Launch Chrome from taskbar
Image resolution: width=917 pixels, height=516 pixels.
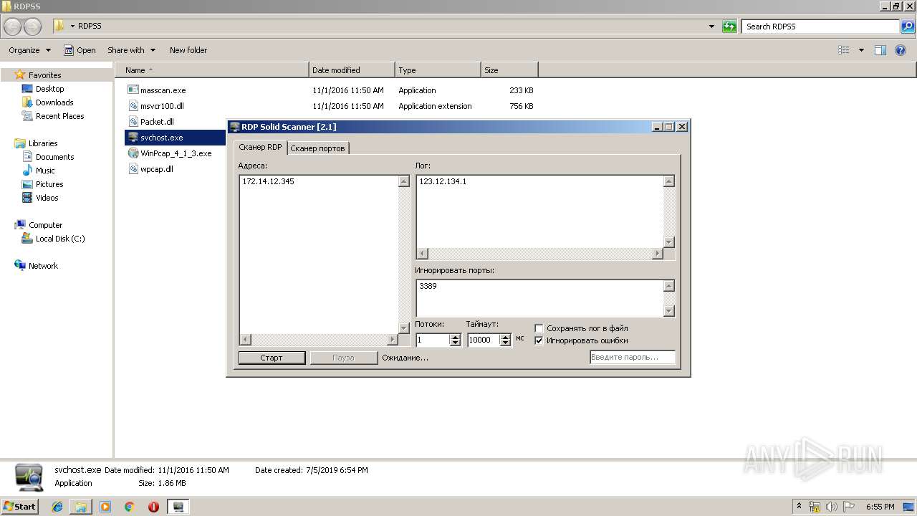pos(130,507)
